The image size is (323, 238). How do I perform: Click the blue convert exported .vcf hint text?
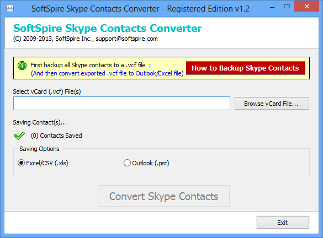pos(107,73)
